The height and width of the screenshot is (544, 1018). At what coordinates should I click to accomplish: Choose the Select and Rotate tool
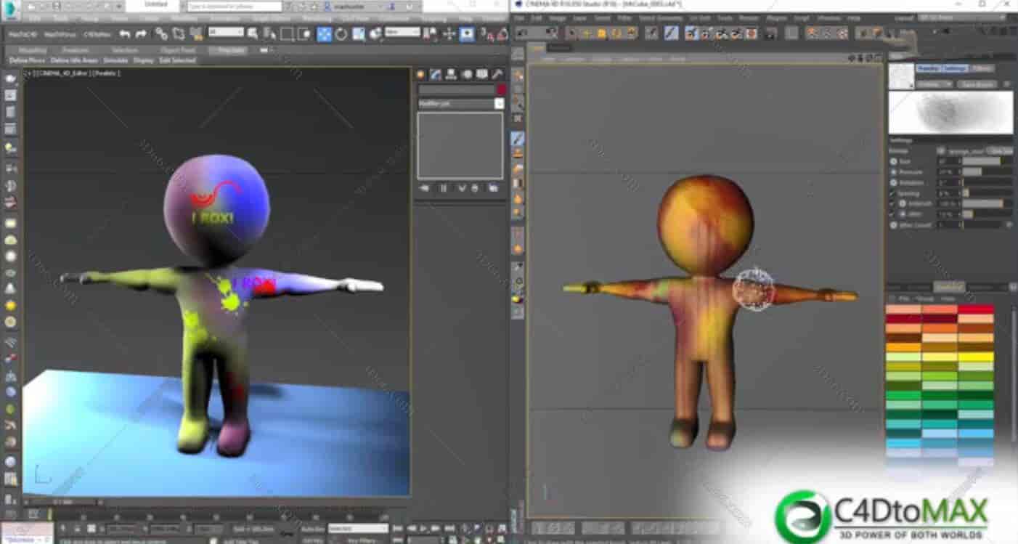[341, 33]
